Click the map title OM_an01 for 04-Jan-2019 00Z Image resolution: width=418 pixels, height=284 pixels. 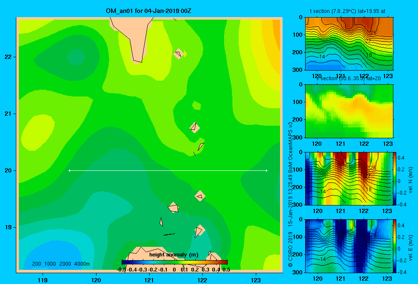click(x=148, y=11)
